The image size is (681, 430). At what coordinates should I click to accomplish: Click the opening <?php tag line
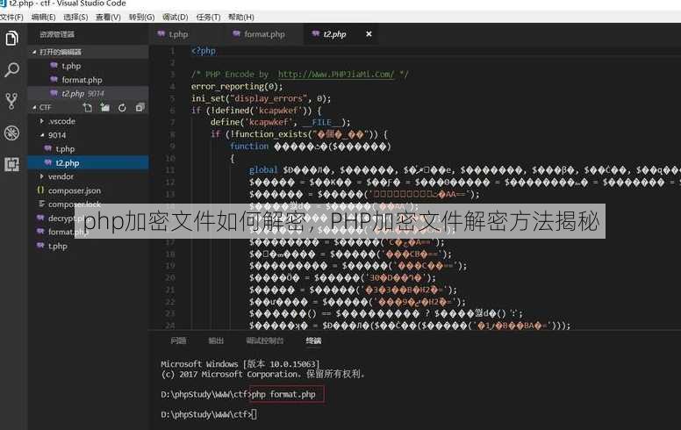[204, 51]
